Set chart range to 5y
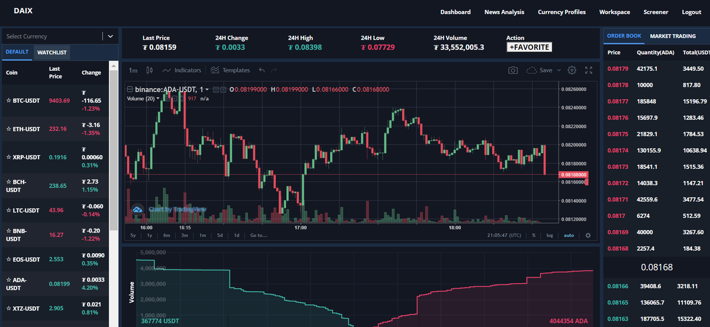 click(134, 235)
